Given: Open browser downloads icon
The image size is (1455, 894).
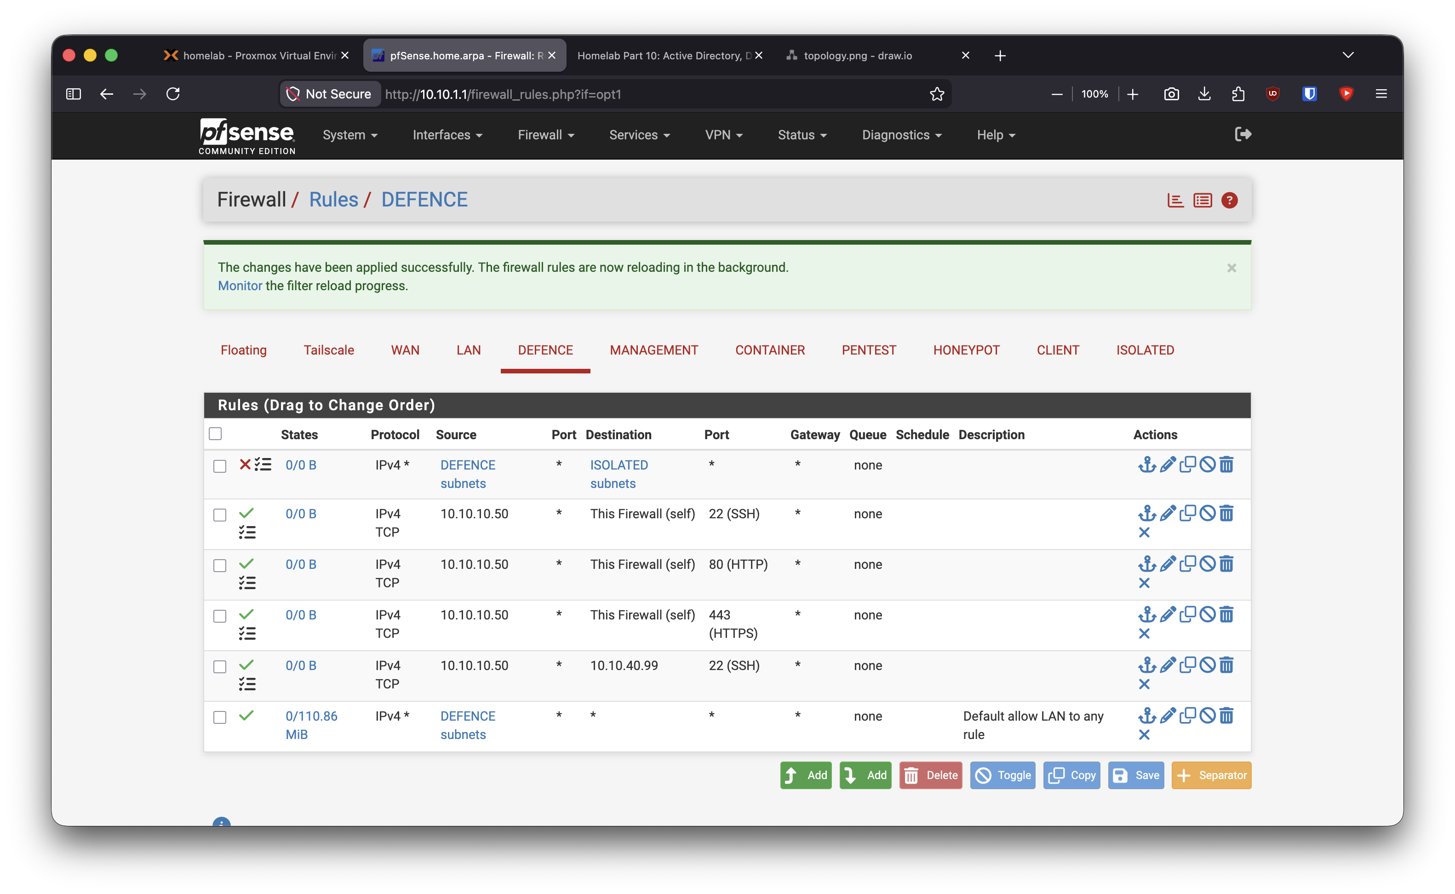Looking at the screenshot, I should 1204,93.
